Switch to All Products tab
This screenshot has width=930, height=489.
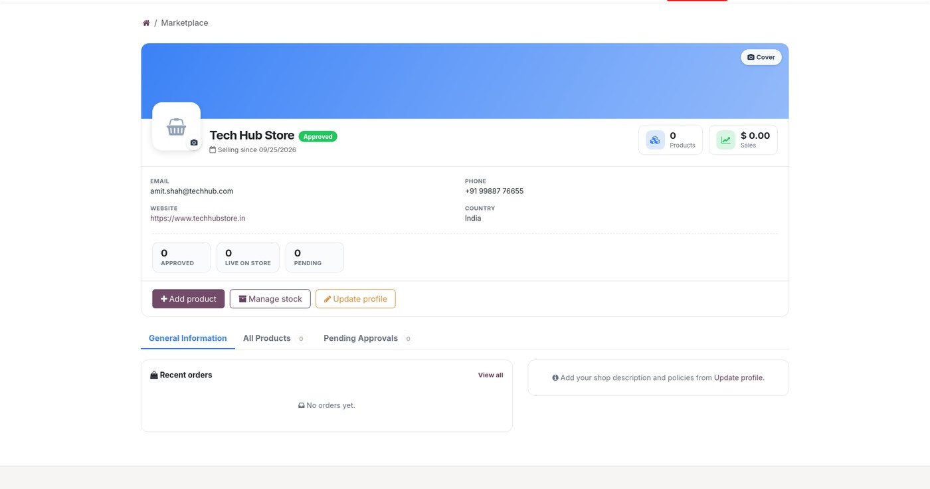coord(274,338)
